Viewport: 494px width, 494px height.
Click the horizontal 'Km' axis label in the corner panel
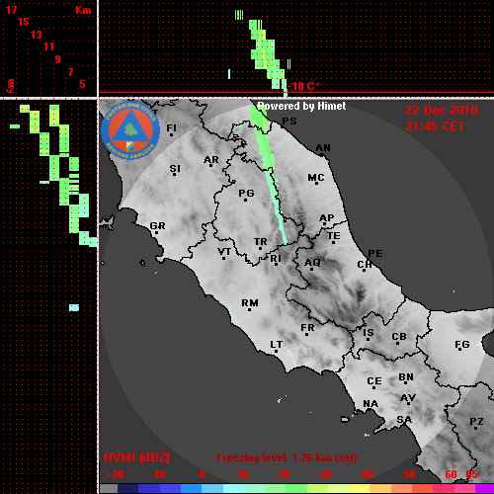click(83, 11)
